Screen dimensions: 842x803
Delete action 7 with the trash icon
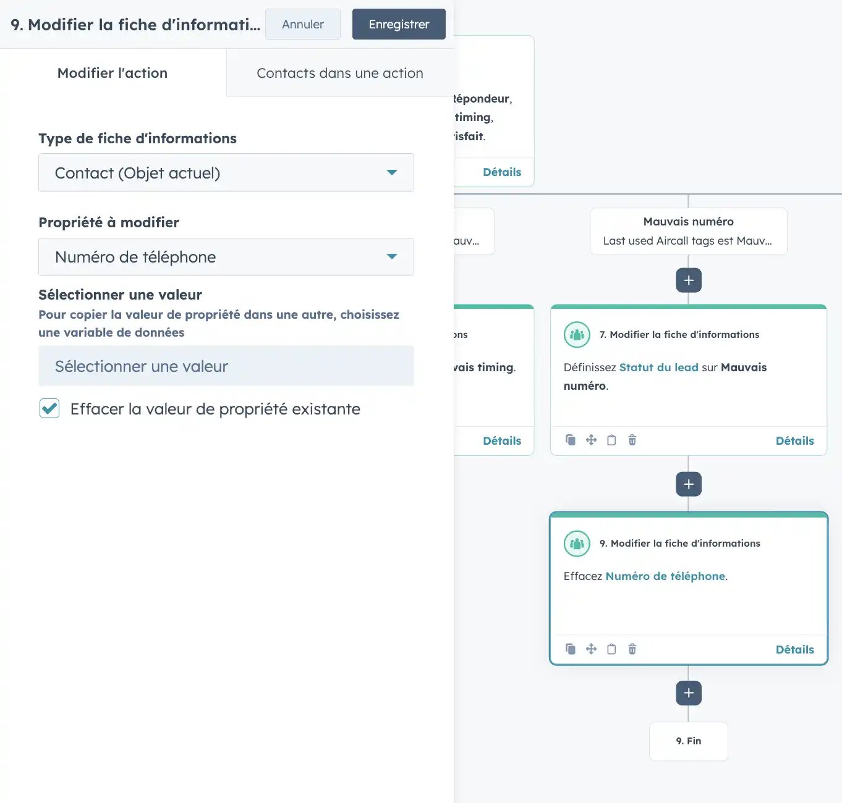632,440
